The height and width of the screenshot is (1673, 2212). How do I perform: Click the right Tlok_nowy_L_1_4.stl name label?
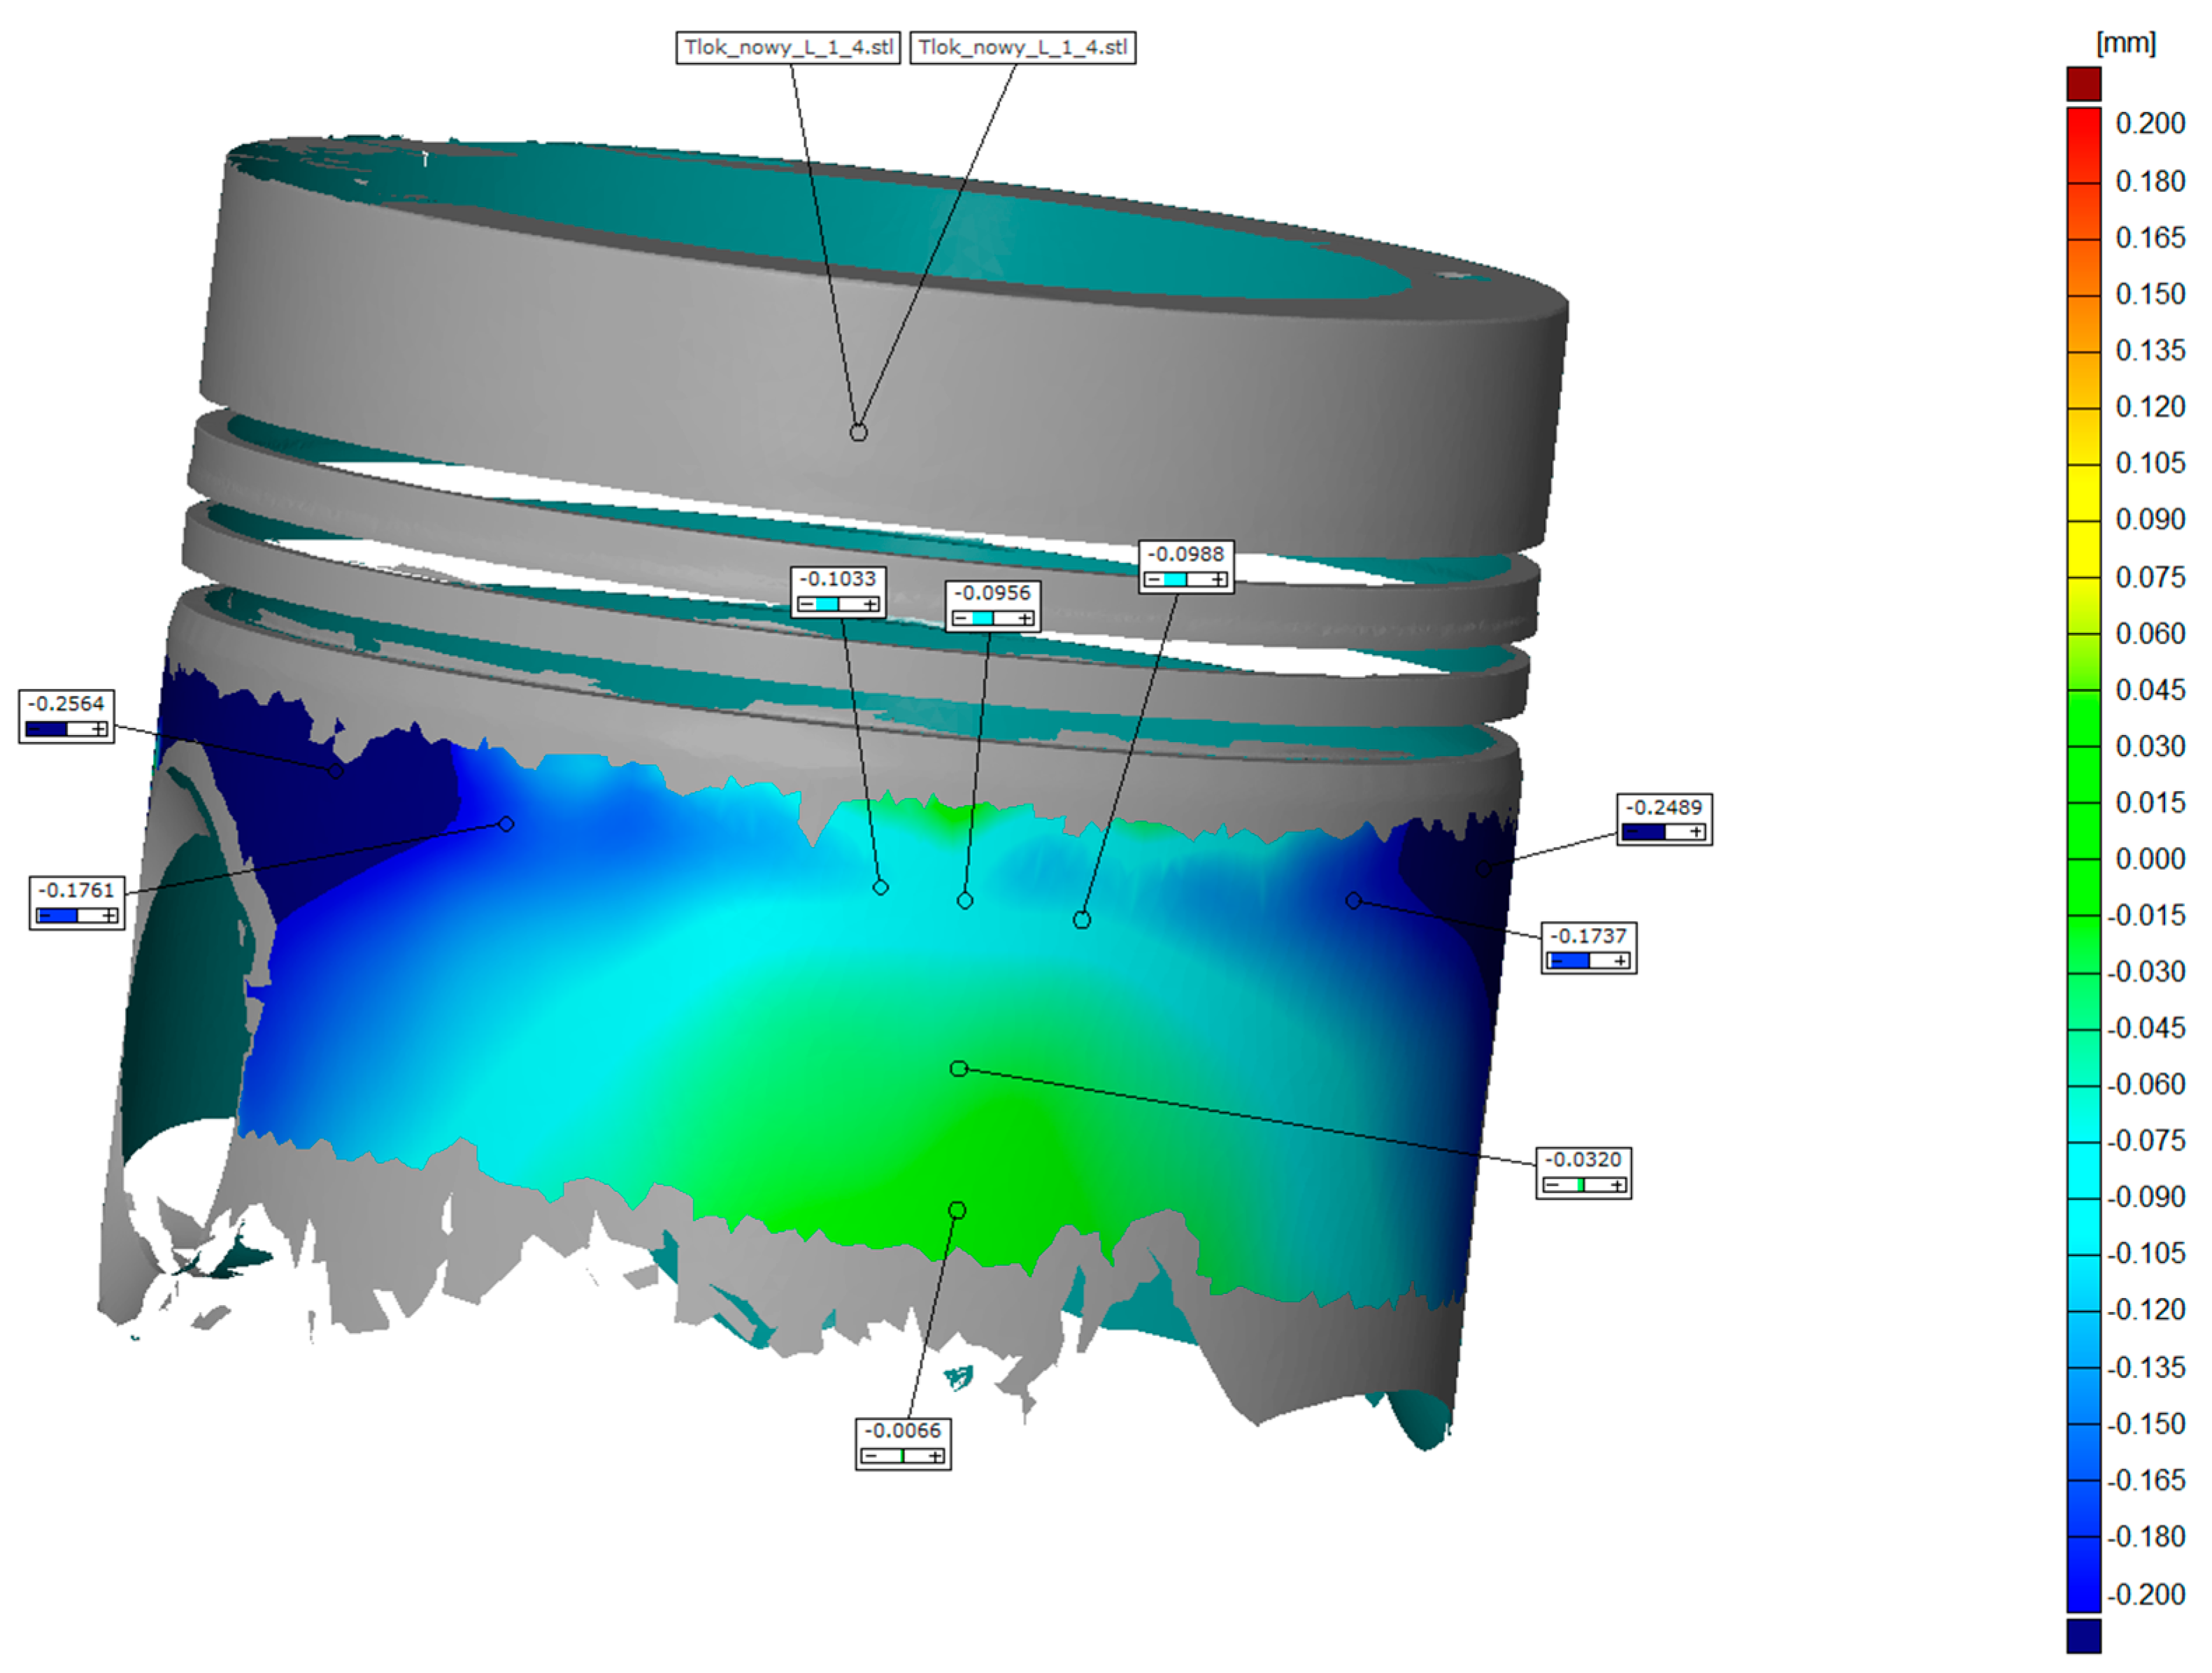point(1022,48)
